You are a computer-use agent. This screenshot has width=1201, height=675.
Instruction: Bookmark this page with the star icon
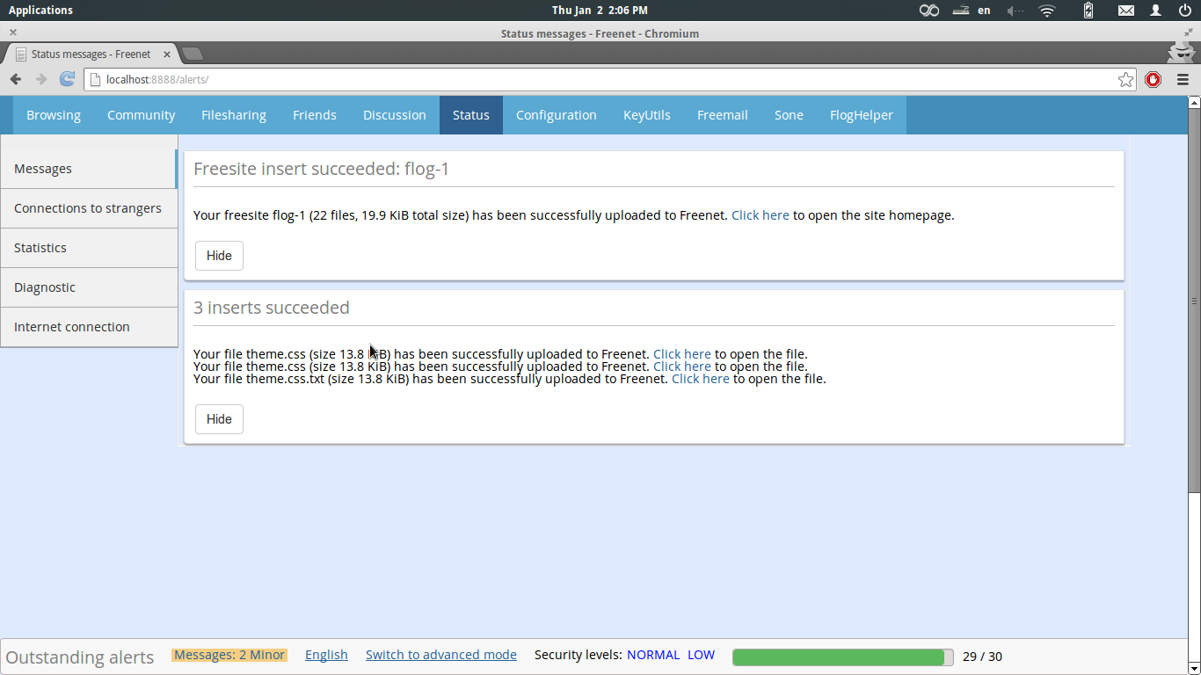point(1126,79)
